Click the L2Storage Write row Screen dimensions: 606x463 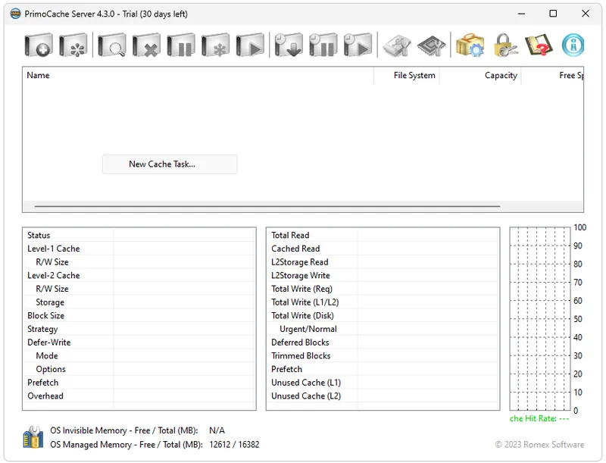pyautogui.click(x=383, y=276)
